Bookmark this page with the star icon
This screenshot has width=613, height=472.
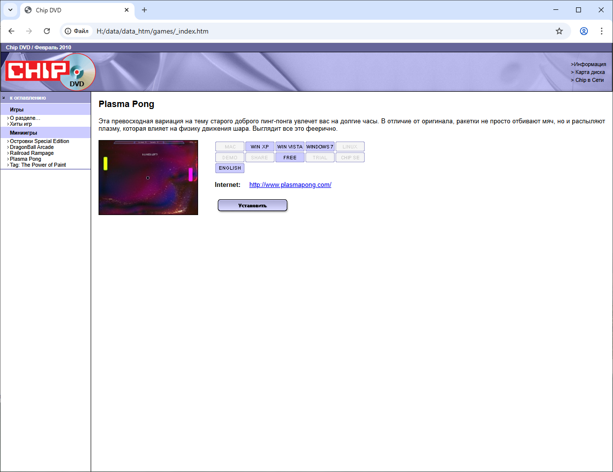(x=559, y=31)
